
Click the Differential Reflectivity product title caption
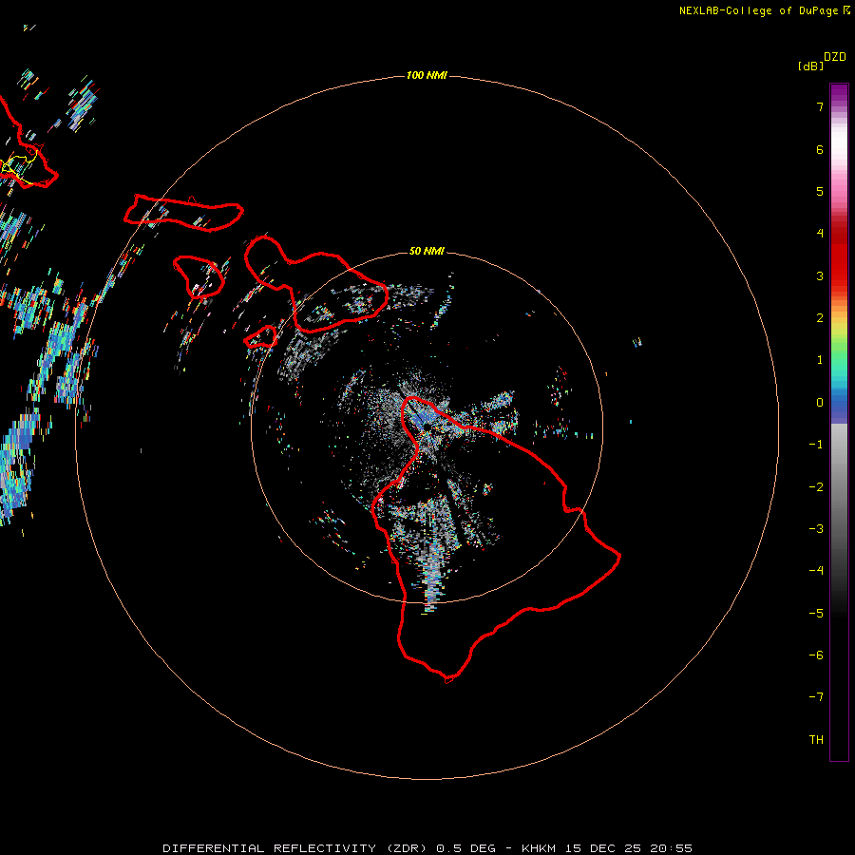427,848
